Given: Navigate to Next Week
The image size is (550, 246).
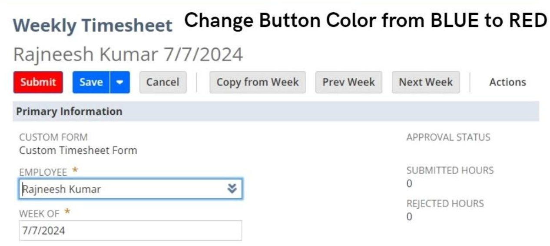Looking at the screenshot, I should [x=426, y=82].
